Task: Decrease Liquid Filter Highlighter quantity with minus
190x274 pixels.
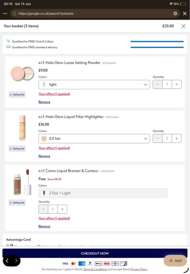Action: click(158, 138)
